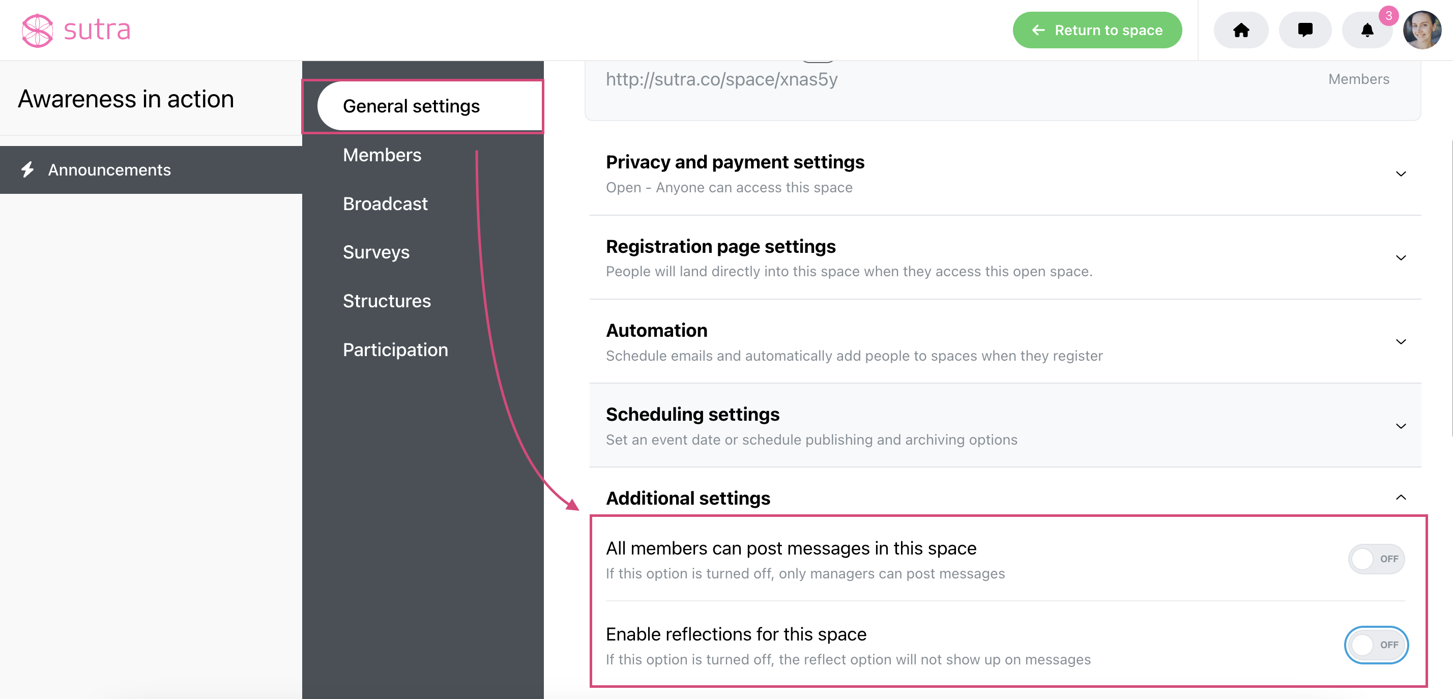Select Announcements in the left sidebar
1453x699 pixels.
(x=151, y=170)
